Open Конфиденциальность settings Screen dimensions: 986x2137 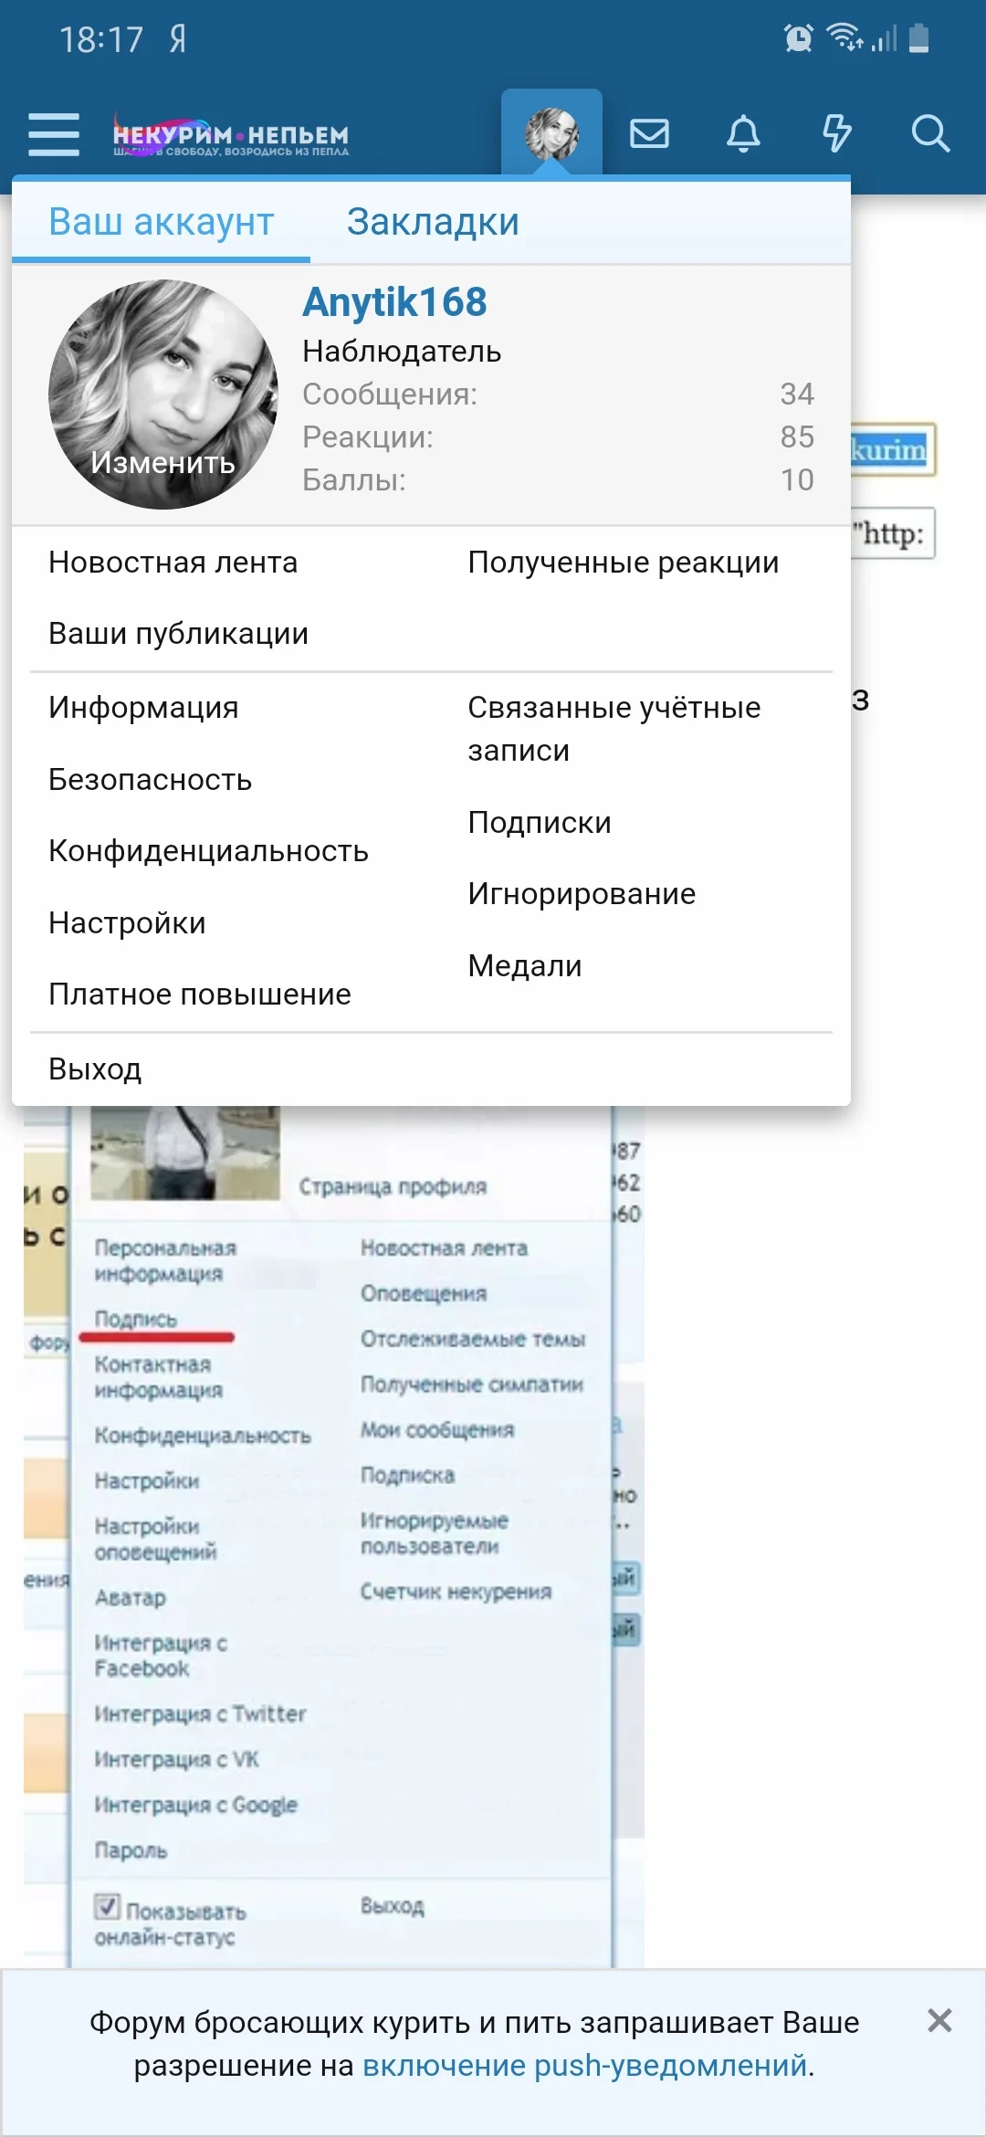click(209, 851)
